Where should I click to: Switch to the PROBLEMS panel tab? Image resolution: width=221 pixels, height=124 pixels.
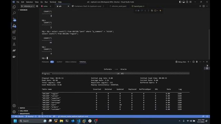45,62
